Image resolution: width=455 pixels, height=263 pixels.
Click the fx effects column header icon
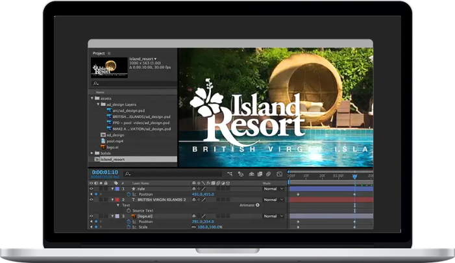click(x=208, y=183)
